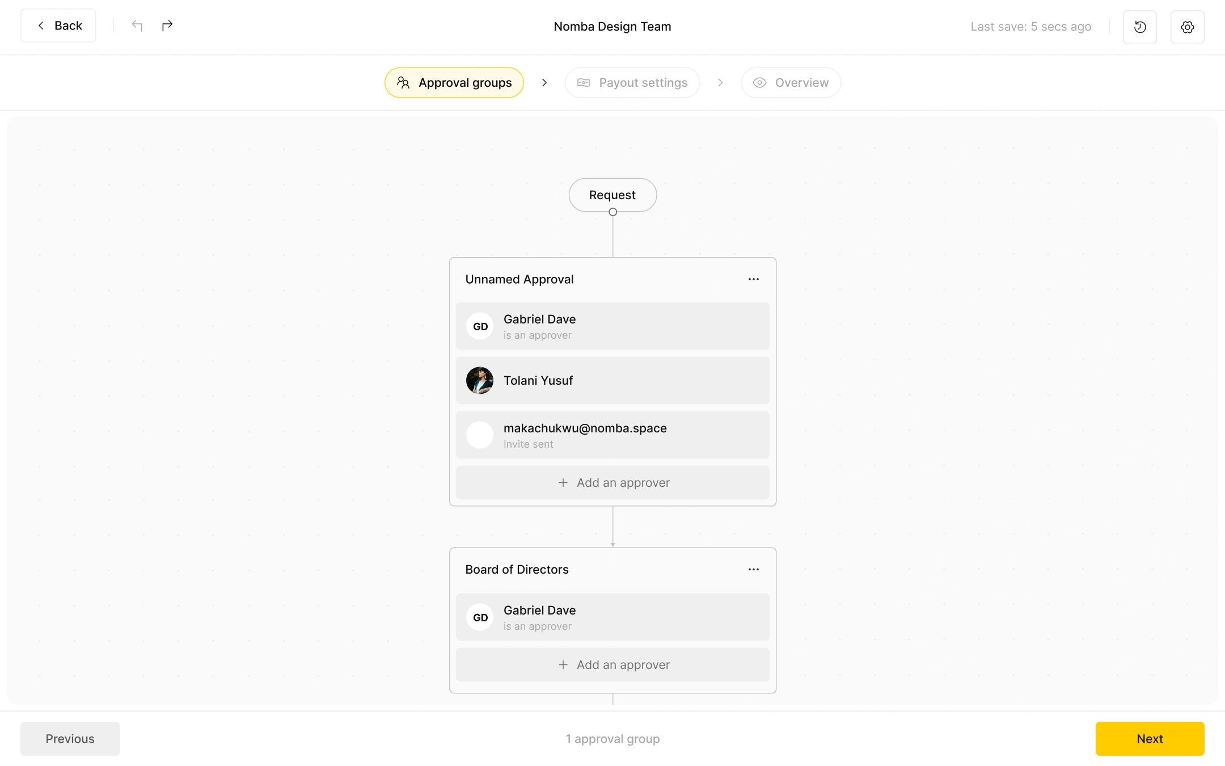
Task: Click Next to proceed
Action: pos(1150,739)
